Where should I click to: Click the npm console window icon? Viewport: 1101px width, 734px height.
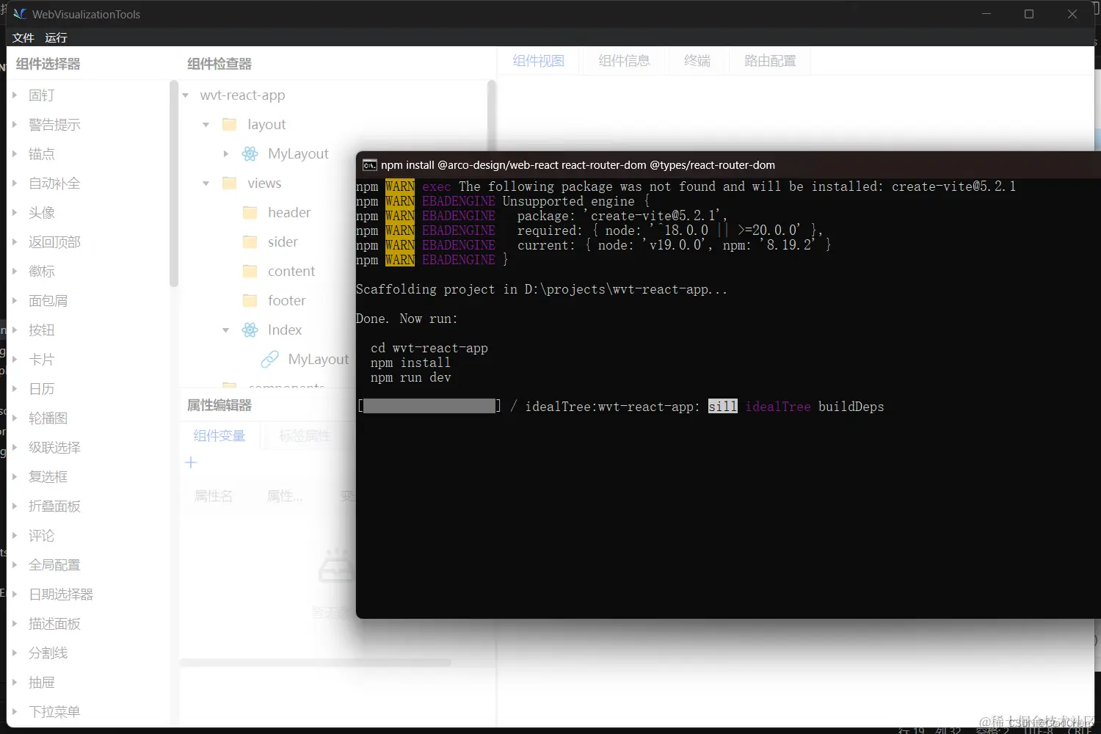(x=370, y=165)
